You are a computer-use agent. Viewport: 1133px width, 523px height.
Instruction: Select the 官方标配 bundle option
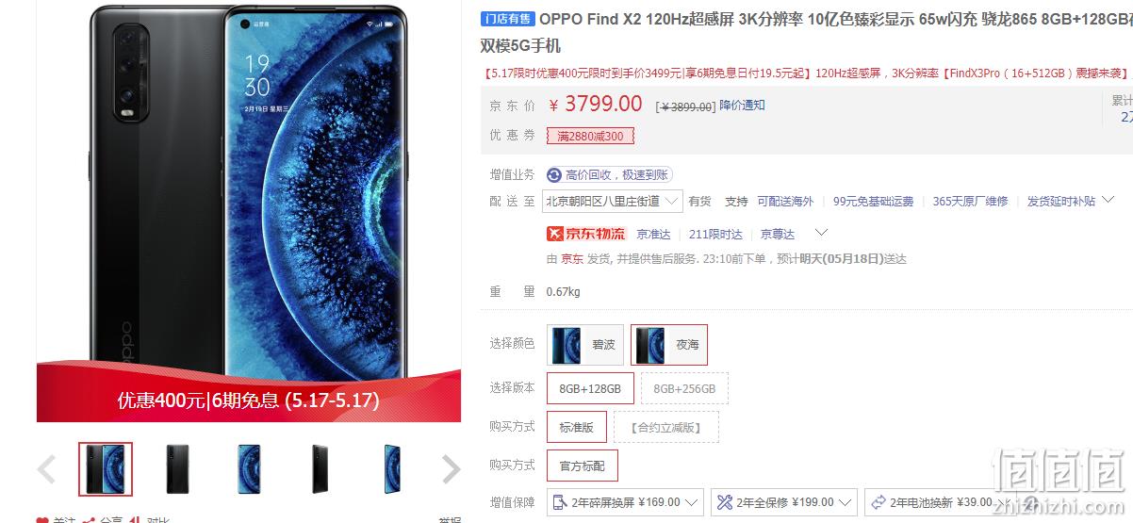(583, 466)
